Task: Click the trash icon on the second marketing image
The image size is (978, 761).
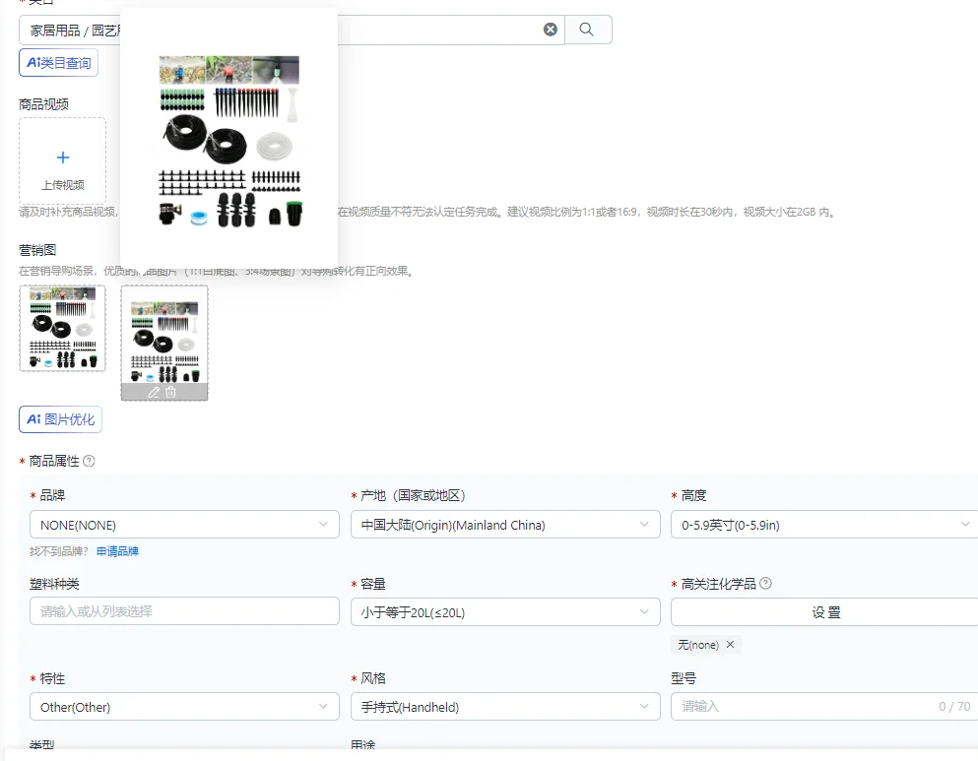Action: [171, 392]
